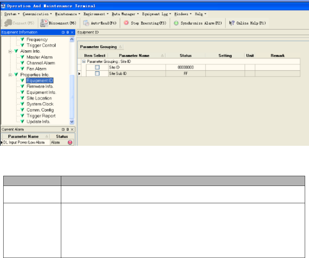The height and width of the screenshot is (258, 309).
Task: Sort the Parameter Name column in main grid
Action: click(162, 56)
